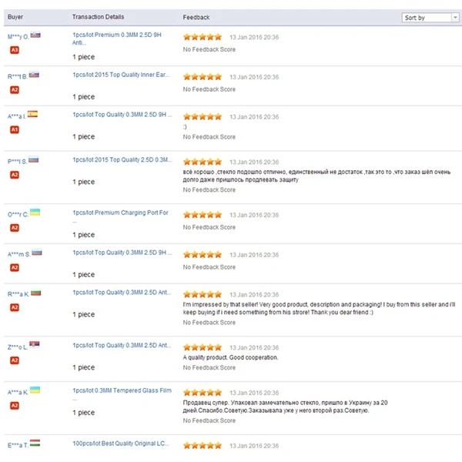This screenshot has width=462, height=462.
Task: Click the star rating on Z***o L.'s feedback
Action: tap(202, 347)
